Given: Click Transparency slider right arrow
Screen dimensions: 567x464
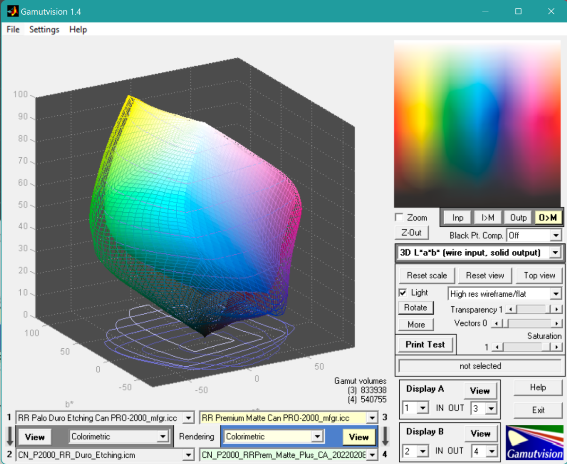Looking at the screenshot, I should [558, 309].
